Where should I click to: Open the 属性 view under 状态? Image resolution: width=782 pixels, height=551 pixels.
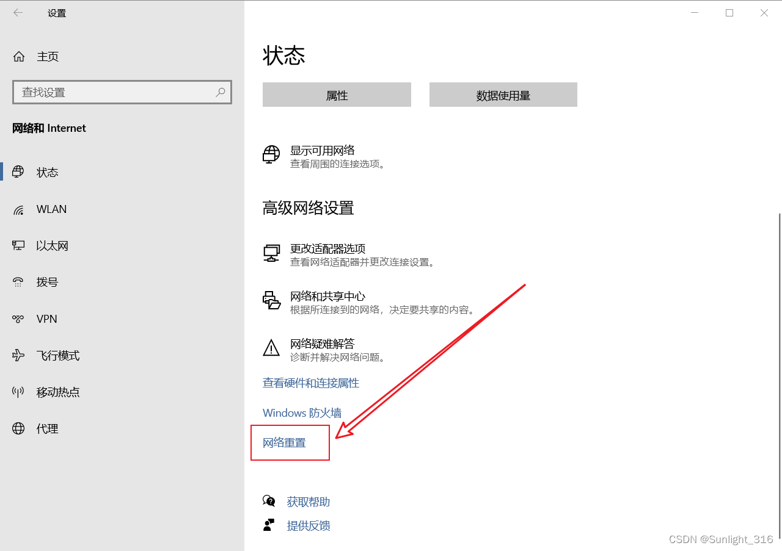(337, 95)
